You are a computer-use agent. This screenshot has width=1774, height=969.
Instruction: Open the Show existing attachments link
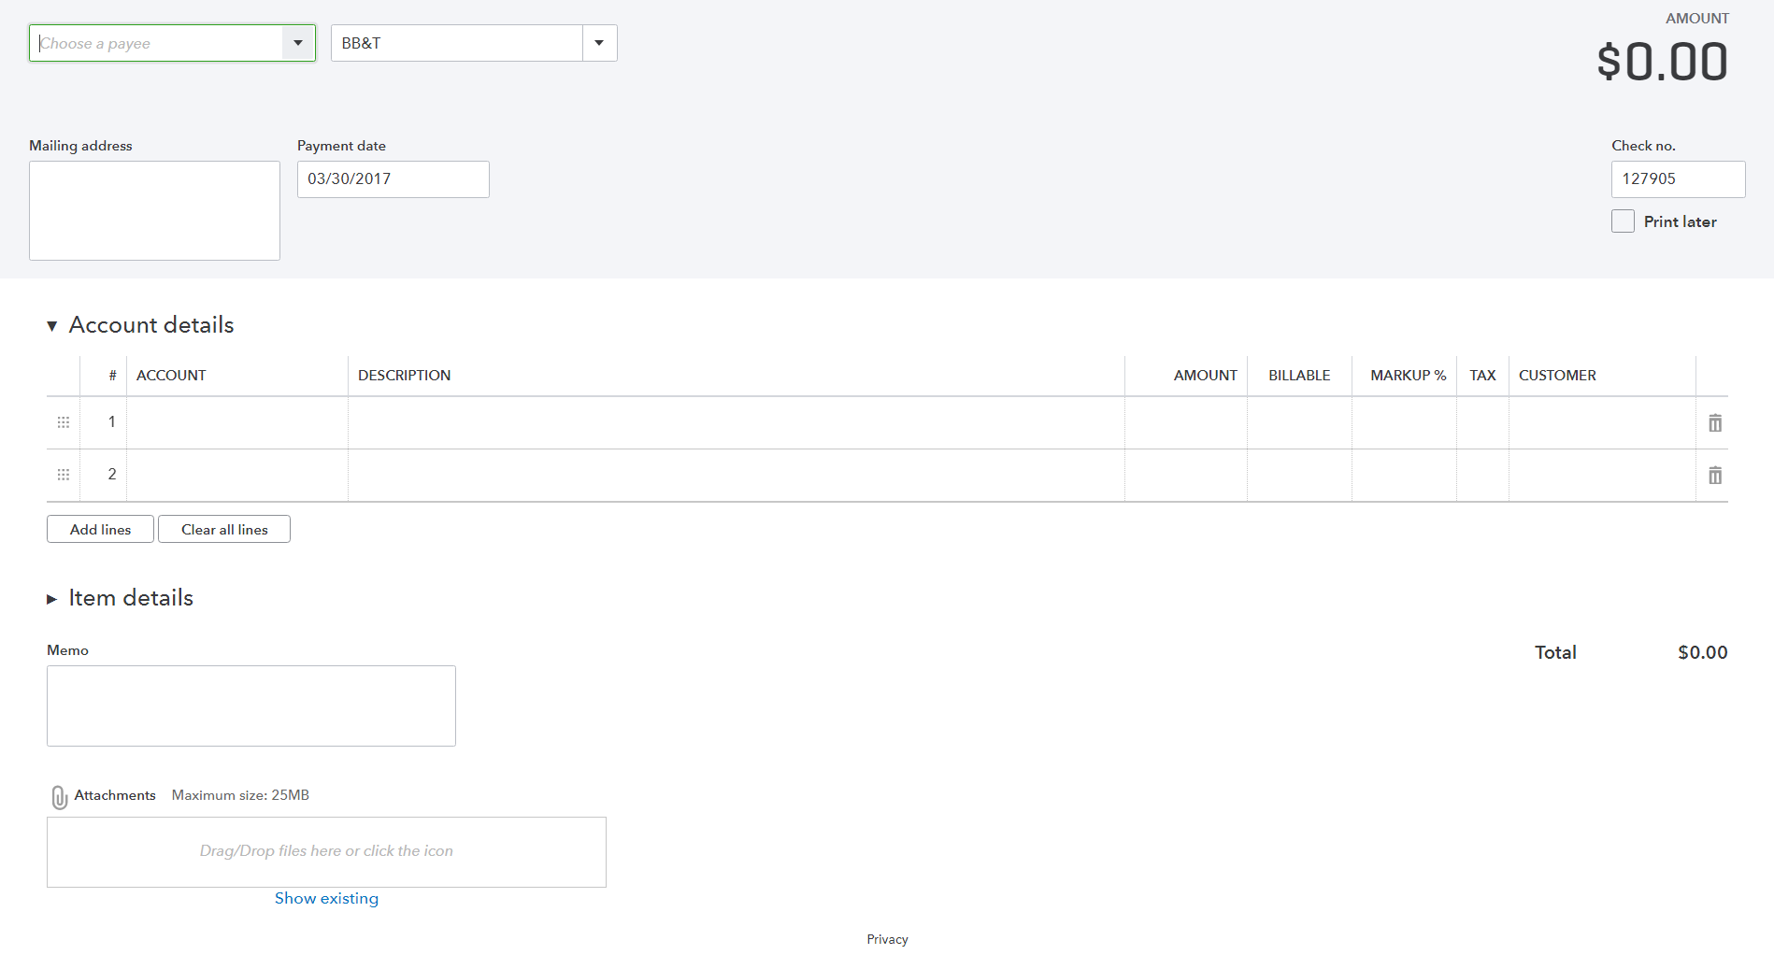(326, 898)
